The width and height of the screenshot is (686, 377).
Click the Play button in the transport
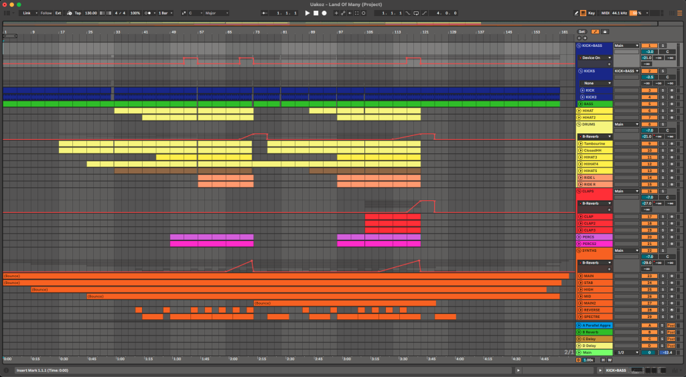click(x=307, y=13)
